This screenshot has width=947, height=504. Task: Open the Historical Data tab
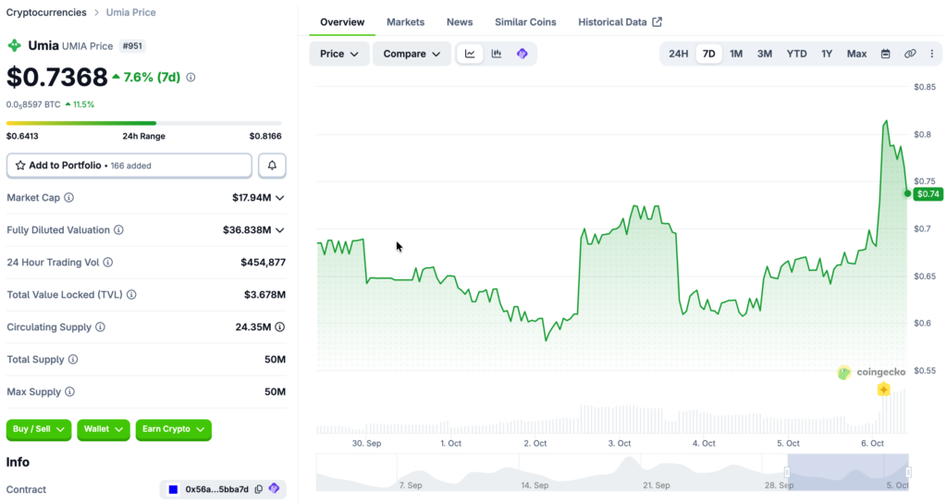click(620, 22)
